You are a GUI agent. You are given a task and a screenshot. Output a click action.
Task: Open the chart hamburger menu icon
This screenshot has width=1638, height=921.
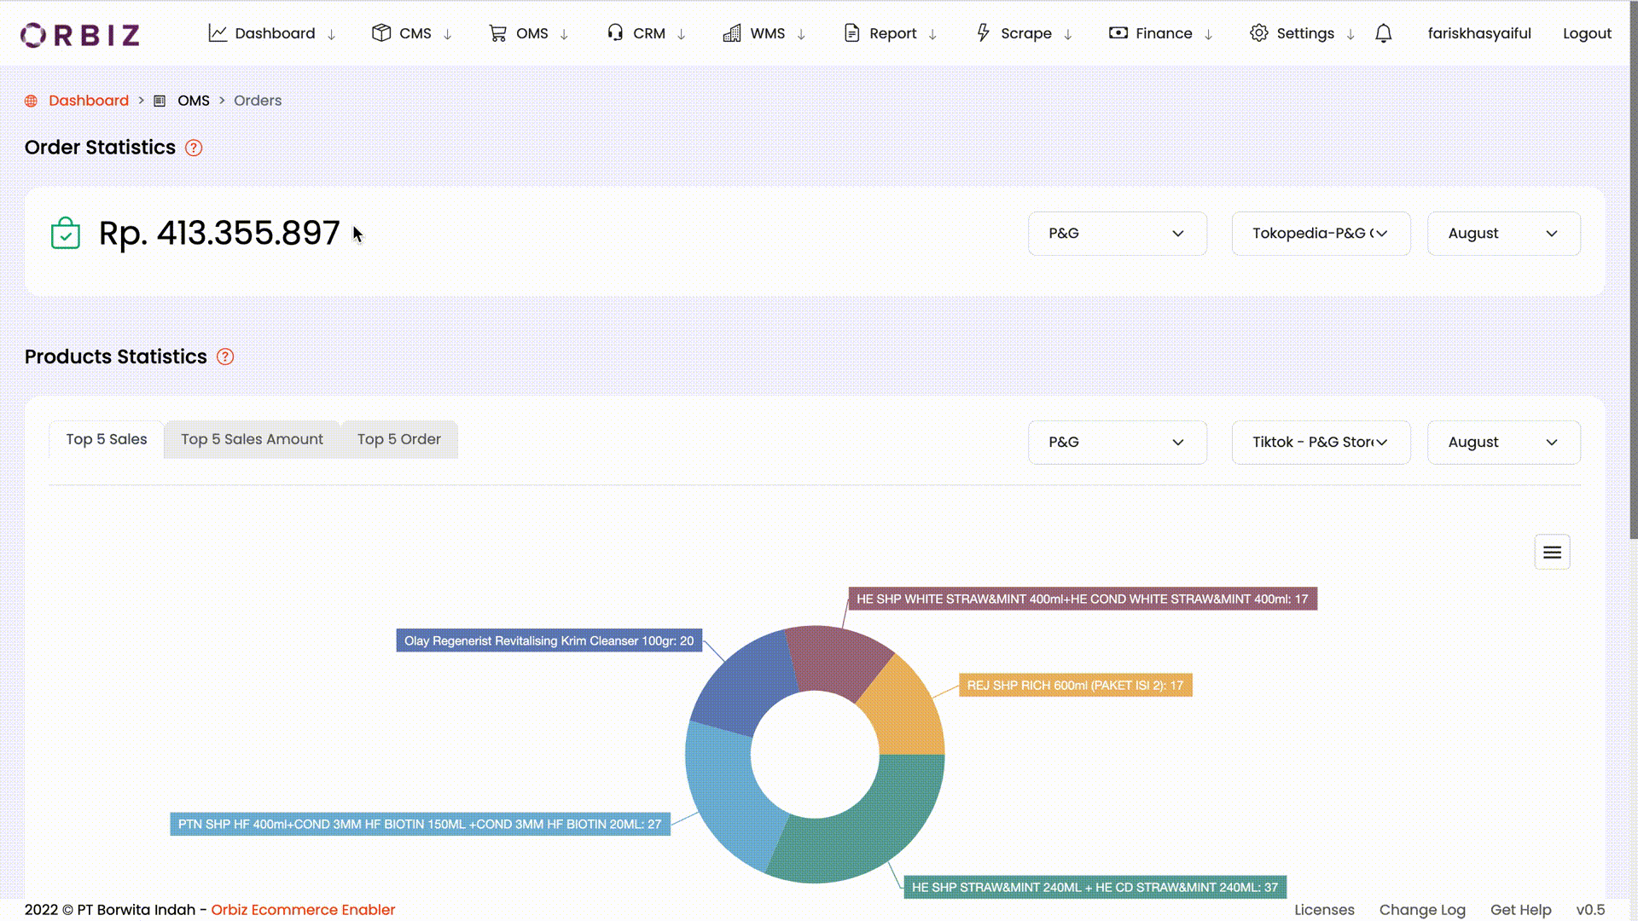click(x=1552, y=553)
